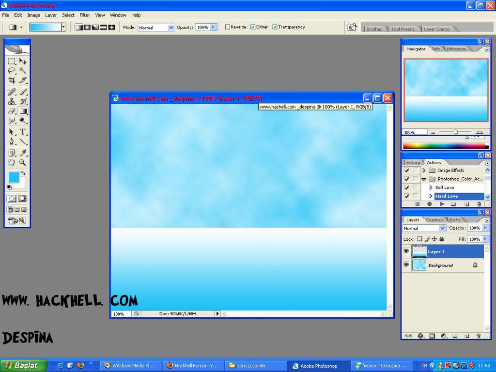Open the Filter menu
Screen dimensions: 496x372
(85, 15)
